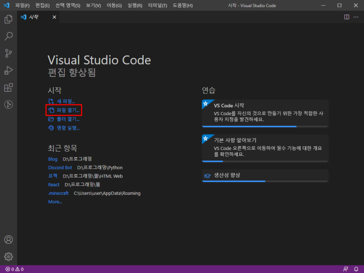The height and width of the screenshot is (273, 364).
Task: Open the 파일(F) menu
Action: coord(22,5)
